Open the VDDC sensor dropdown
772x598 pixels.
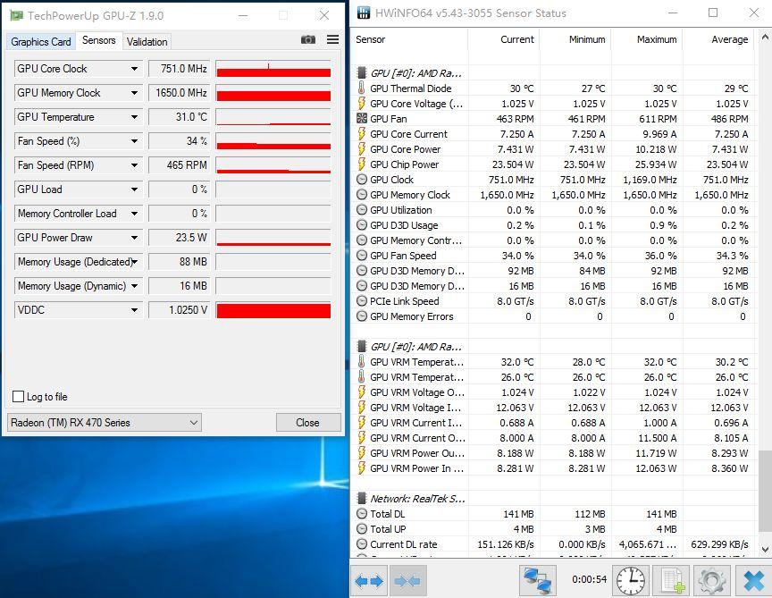(x=134, y=310)
